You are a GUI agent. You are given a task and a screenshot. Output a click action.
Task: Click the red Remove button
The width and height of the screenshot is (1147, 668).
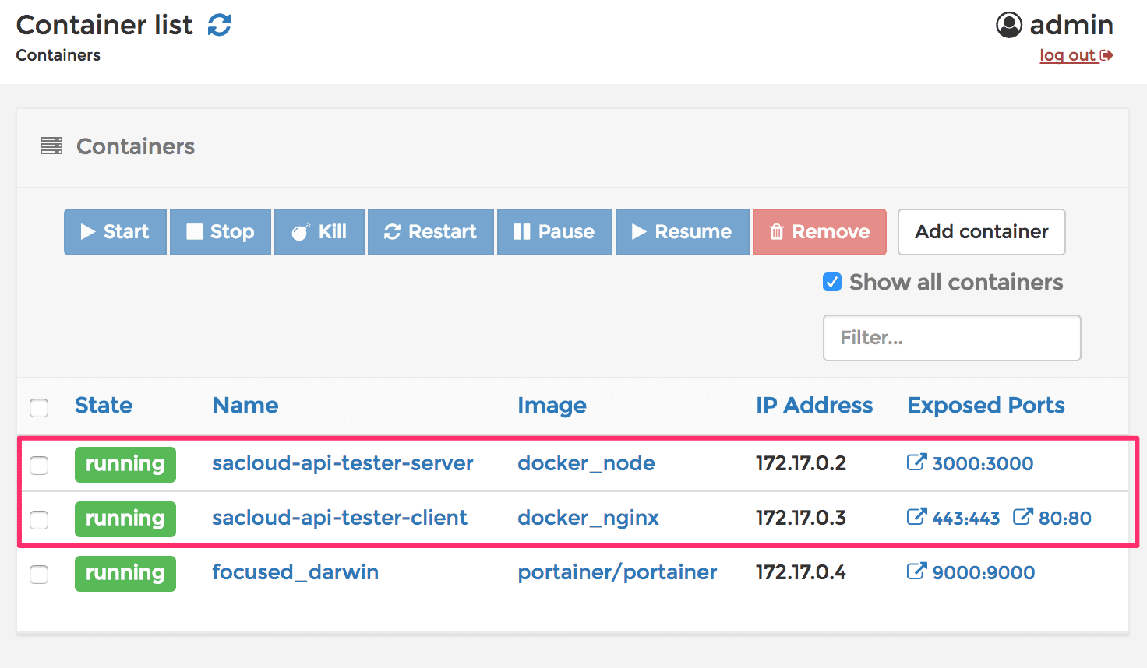[819, 232]
